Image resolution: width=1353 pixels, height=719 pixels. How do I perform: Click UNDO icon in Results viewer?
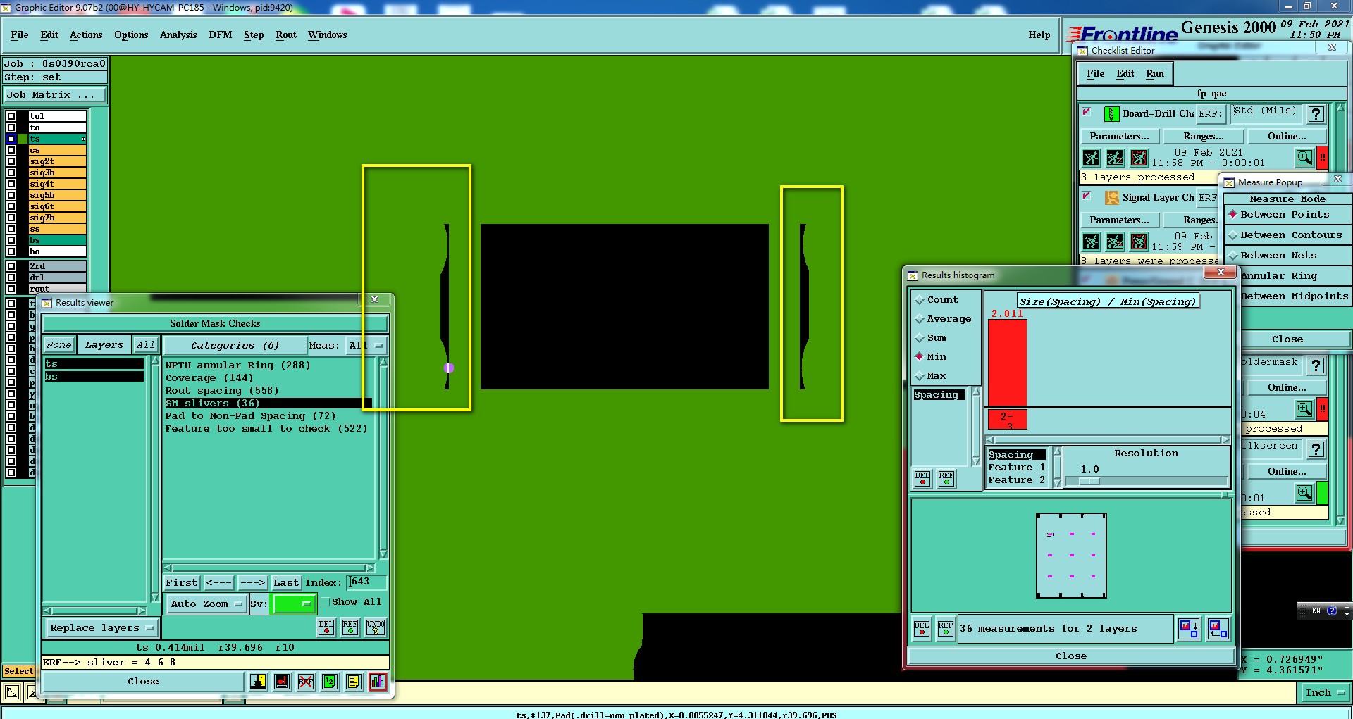[376, 627]
